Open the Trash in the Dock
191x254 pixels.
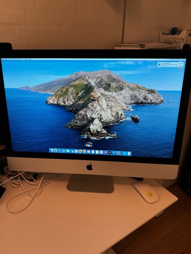click(x=129, y=154)
